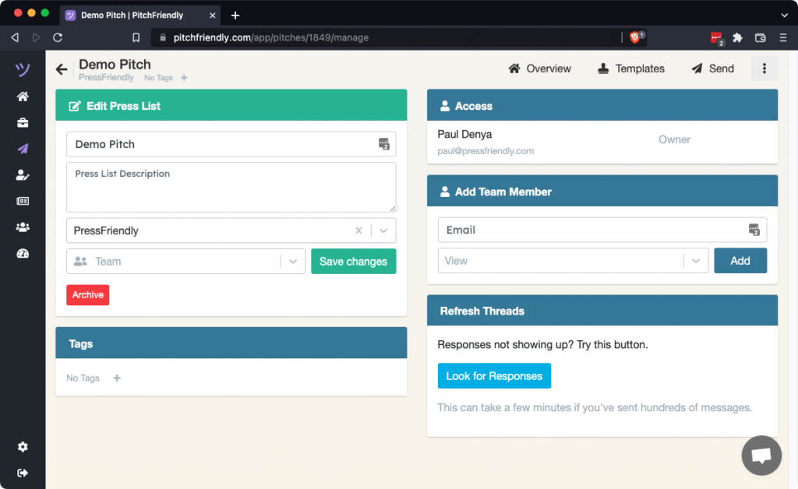Click the home icon in left sidebar

pos(23,97)
